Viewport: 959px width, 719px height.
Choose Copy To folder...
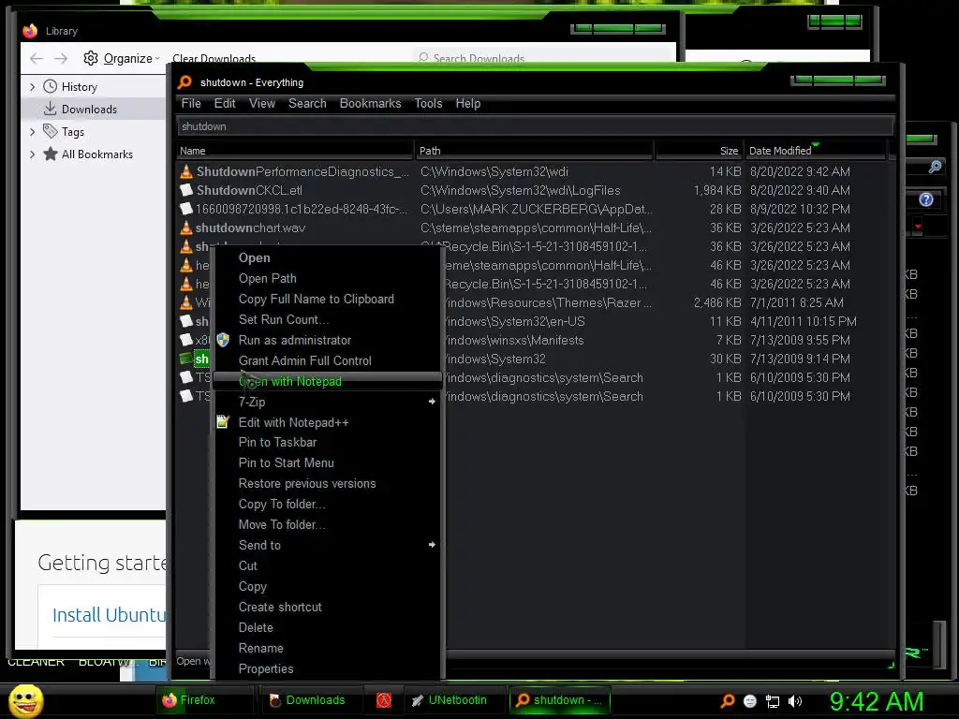327,505
